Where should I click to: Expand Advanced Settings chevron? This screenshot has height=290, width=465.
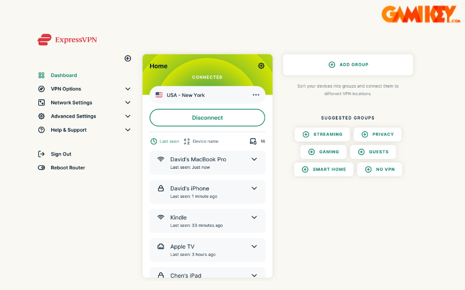point(128,116)
